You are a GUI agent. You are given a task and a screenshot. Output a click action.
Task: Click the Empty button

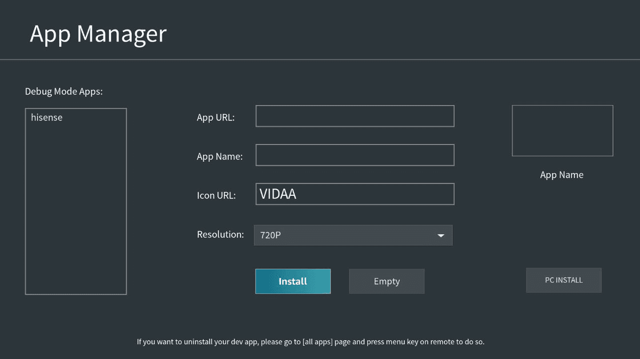pos(387,281)
